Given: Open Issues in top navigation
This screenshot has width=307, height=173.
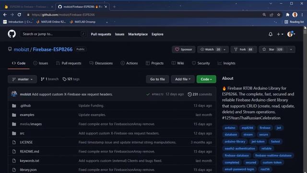Looking at the screenshot, I should [119, 34].
